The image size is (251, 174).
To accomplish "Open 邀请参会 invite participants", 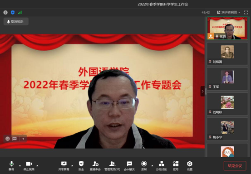I will coord(95,166).
